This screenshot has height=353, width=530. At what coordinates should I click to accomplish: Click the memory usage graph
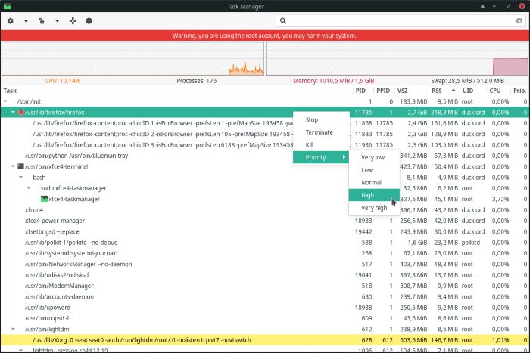click(x=397, y=58)
